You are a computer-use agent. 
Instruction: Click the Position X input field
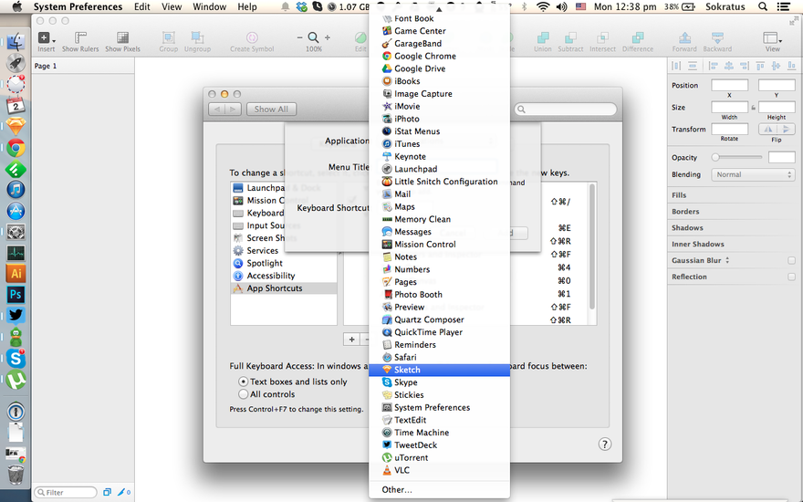(x=729, y=85)
